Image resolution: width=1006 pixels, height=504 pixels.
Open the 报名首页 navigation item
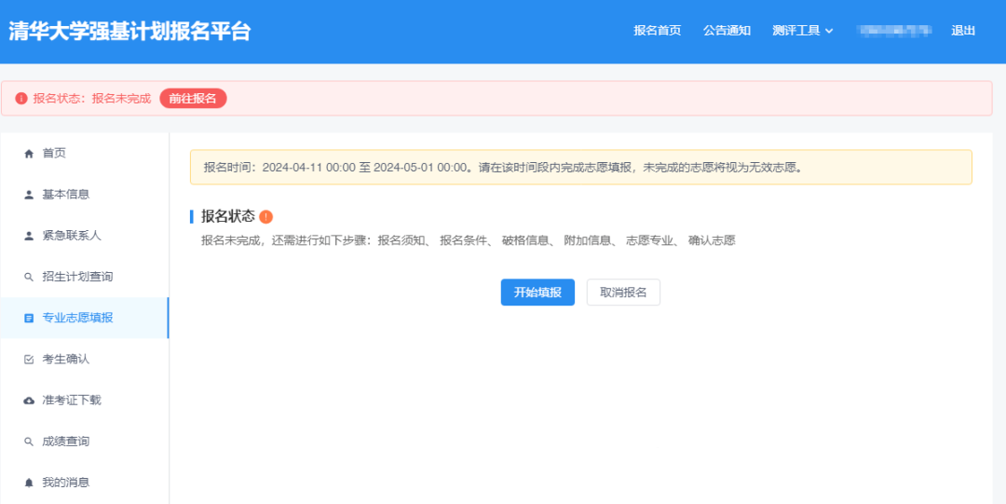[657, 31]
